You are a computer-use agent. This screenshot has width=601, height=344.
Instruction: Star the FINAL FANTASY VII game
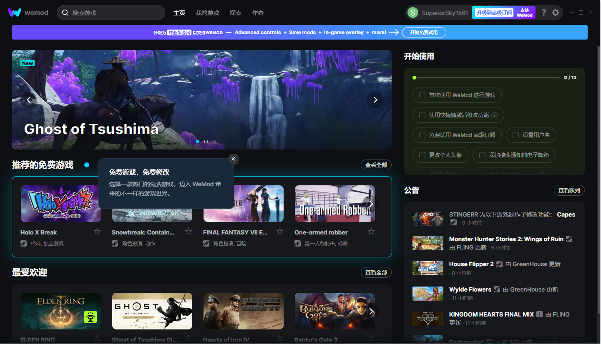pos(280,232)
